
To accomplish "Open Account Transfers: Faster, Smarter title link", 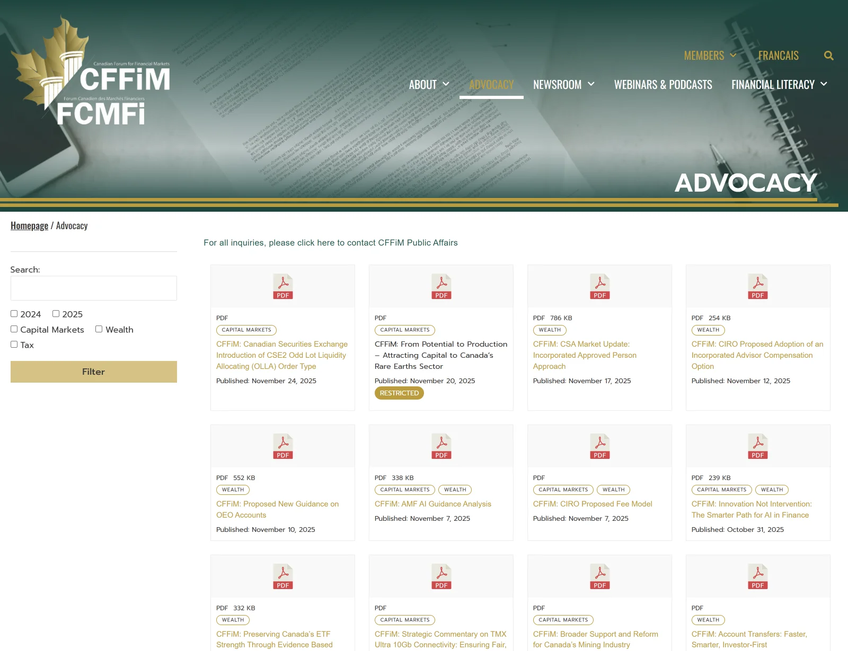I will (x=749, y=639).
